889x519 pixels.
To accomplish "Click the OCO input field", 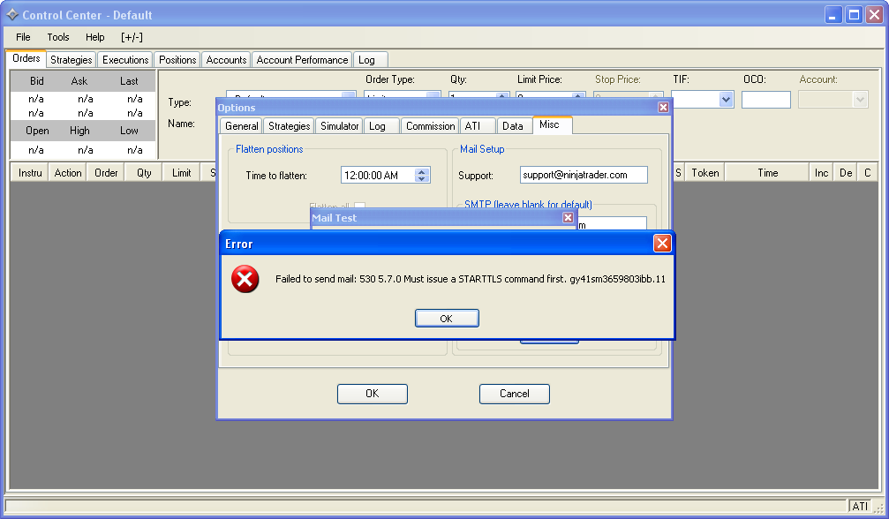I will pos(765,100).
